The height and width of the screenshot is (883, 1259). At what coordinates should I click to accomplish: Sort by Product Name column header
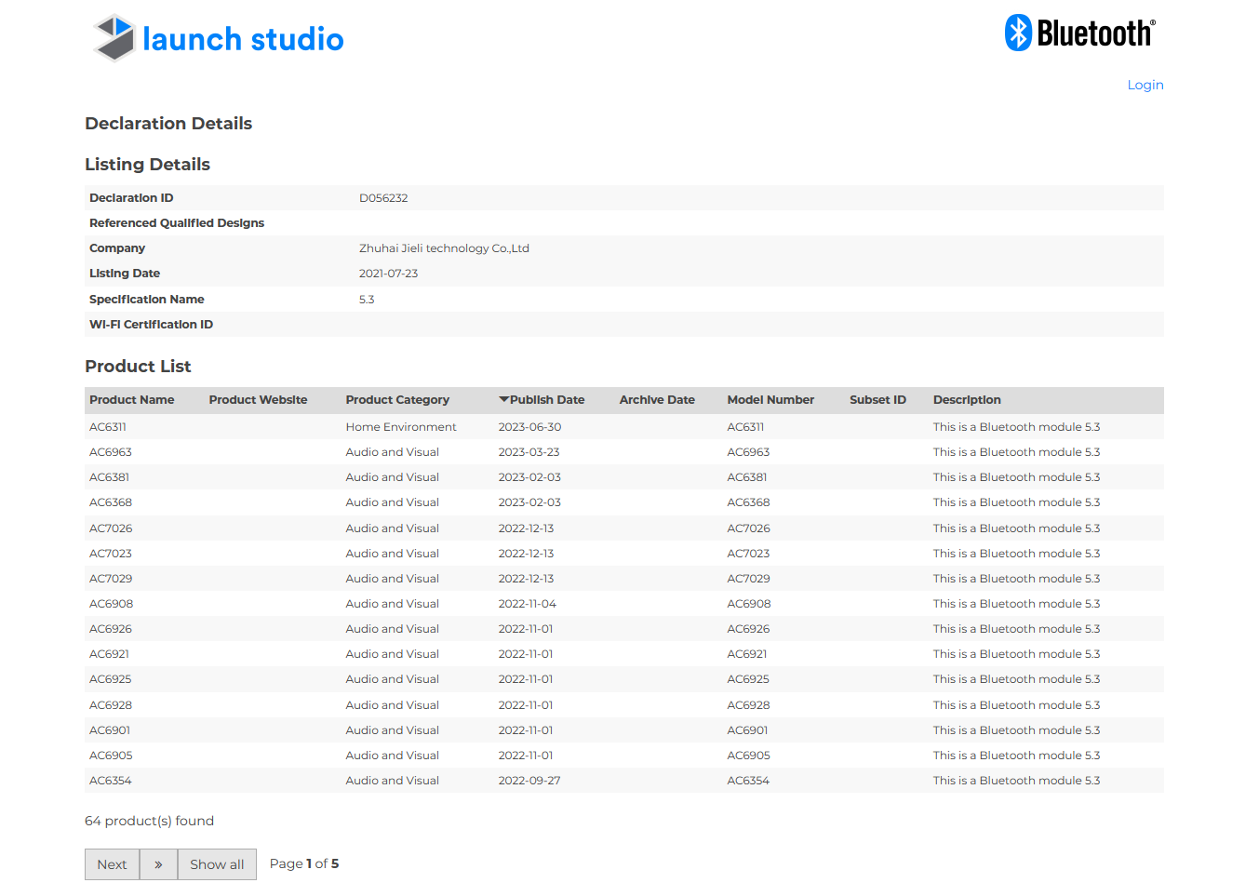tap(132, 400)
